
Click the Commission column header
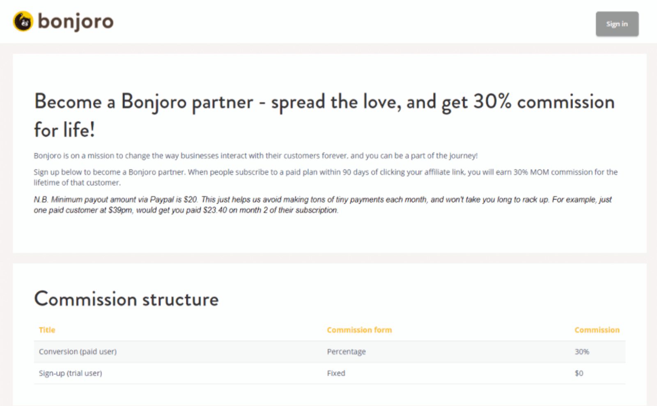(x=597, y=330)
